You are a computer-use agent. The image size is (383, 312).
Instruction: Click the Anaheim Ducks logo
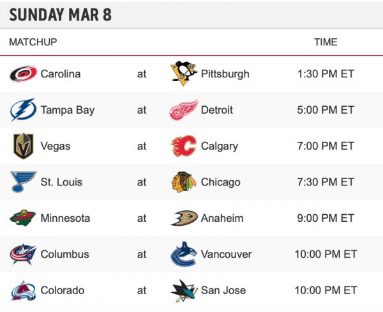tap(184, 218)
